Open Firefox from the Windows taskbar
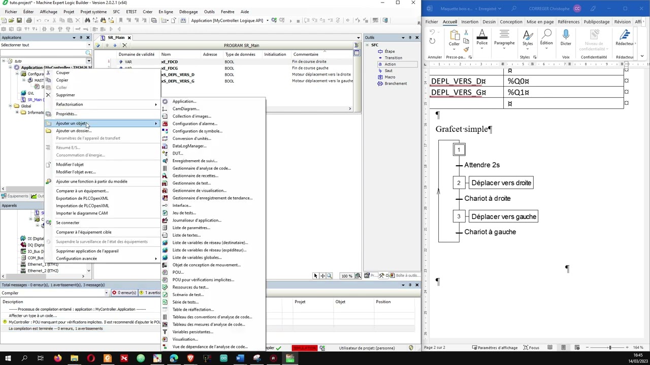The width and height of the screenshot is (650, 365). (57, 358)
